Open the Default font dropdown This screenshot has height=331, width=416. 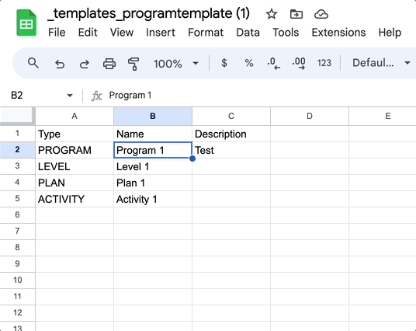pyautogui.click(x=381, y=63)
